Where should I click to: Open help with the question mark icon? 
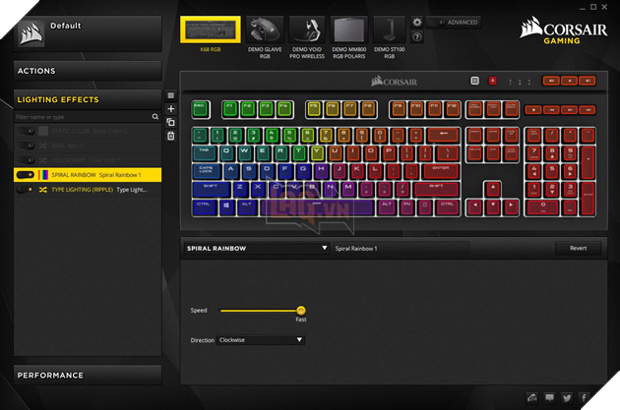pos(417,37)
